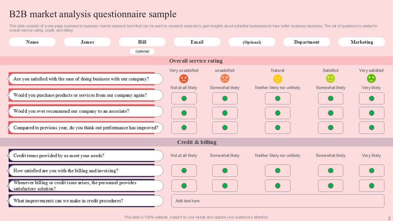Select first 'Somewhat likely' for billing issue solution

225,186
